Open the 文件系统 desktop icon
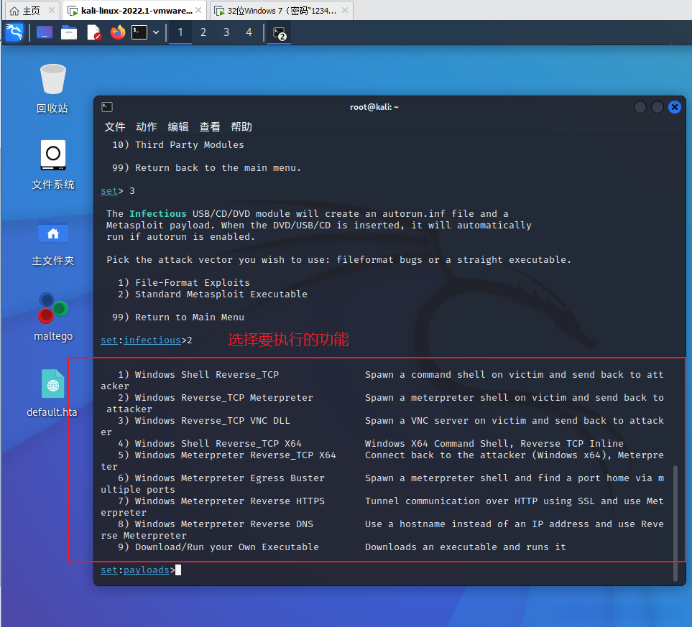 53,165
